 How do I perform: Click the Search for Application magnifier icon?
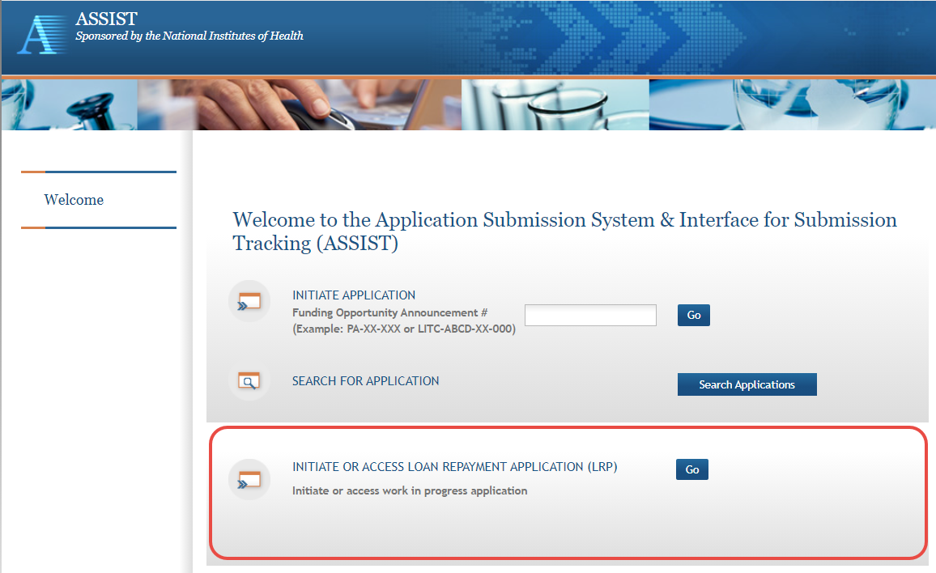tap(249, 381)
